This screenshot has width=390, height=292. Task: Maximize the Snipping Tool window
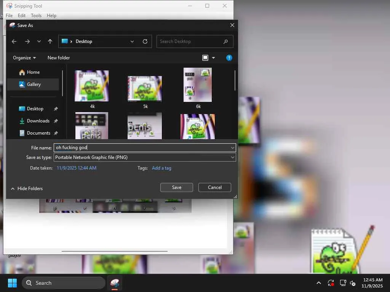207,6
